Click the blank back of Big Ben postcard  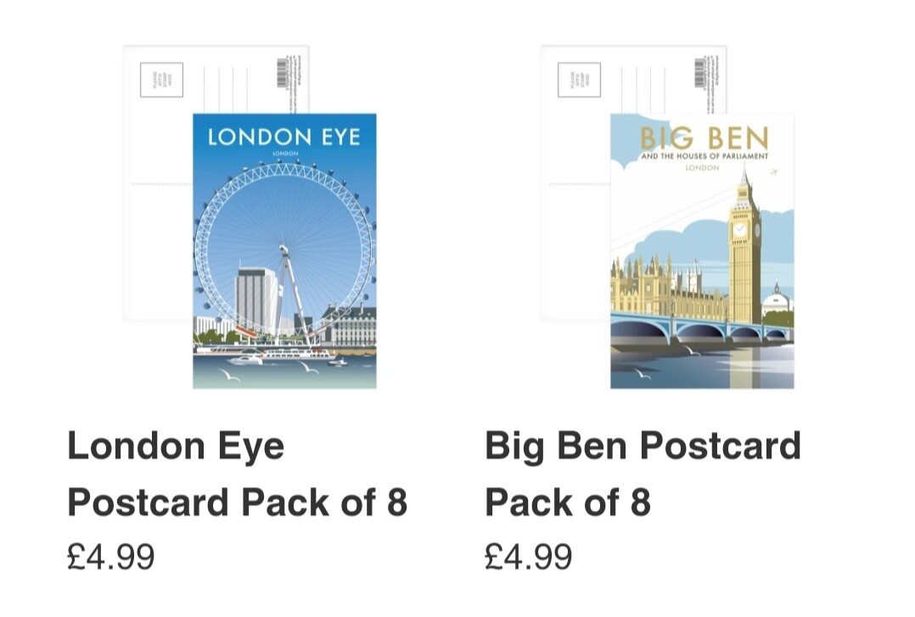(x=575, y=233)
